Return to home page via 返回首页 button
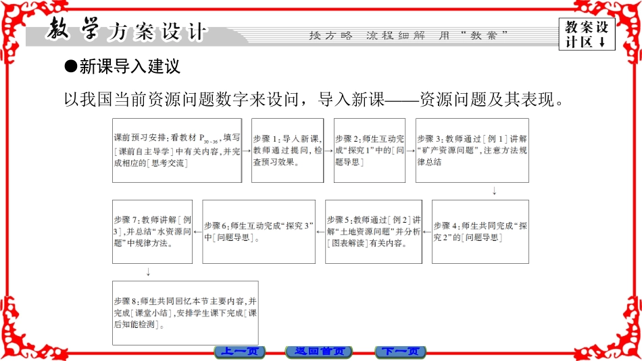642x361 pixels. [319, 352]
